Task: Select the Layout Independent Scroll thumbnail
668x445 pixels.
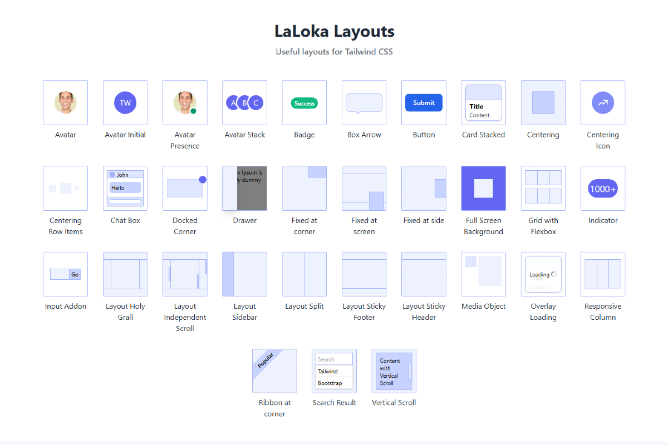Action: click(185, 274)
